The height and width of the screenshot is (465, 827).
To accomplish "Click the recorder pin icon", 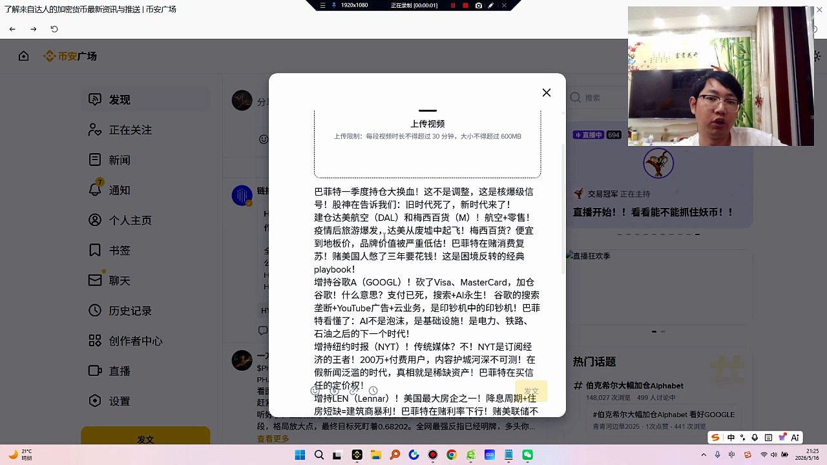I will (x=334, y=5).
